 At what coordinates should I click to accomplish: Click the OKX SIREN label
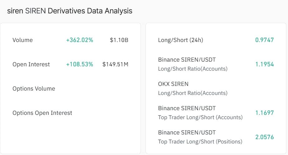[x=173, y=84]
